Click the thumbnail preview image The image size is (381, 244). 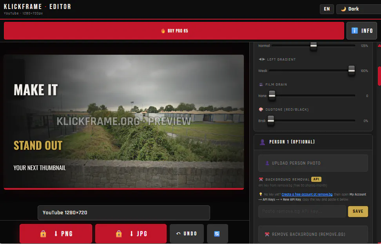124,122
